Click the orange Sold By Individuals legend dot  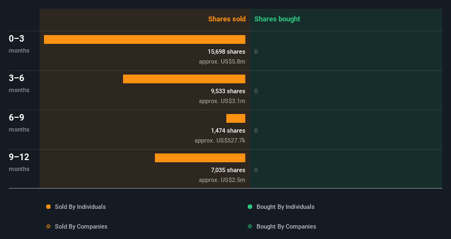(x=48, y=207)
